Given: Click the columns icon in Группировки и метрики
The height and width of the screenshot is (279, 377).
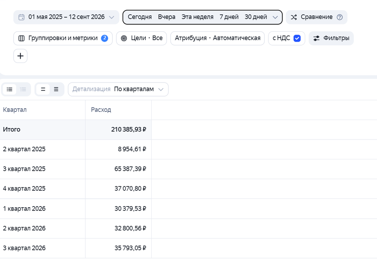Looking at the screenshot, I should 21,38.
